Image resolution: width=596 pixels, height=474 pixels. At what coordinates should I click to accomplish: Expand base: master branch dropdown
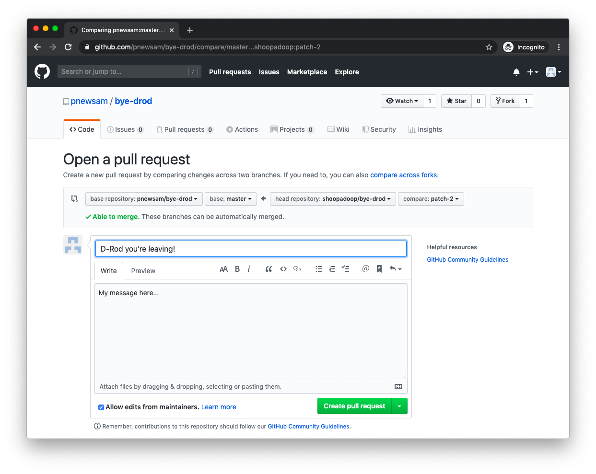[x=231, y=199]
